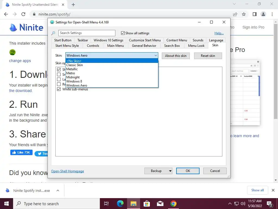Uncheck the first skin option checkbox

coord(59,69)
